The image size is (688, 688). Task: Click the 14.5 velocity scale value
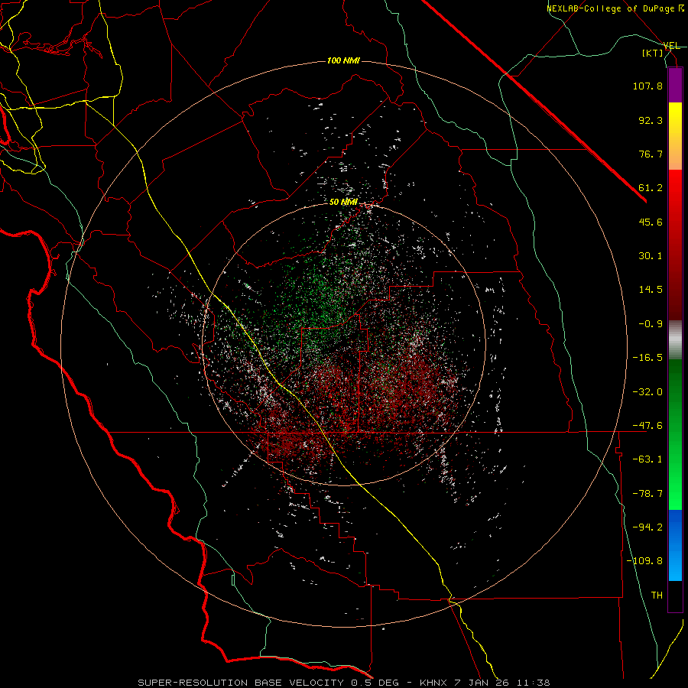coord(651,290)
